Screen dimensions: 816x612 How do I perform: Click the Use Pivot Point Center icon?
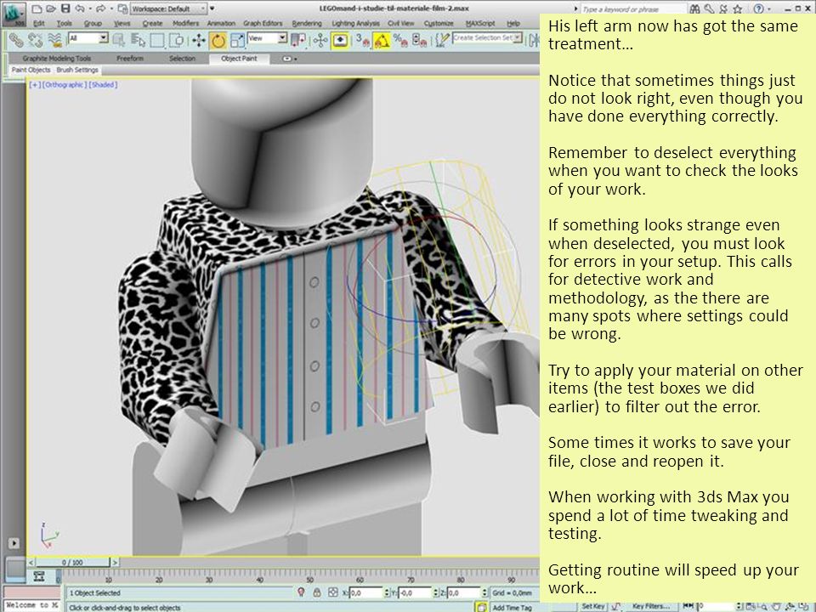click(x=298, y=40)
